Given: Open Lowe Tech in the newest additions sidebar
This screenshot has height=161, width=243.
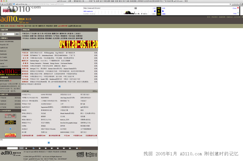Looking at the screenshot, I should 4,60.
